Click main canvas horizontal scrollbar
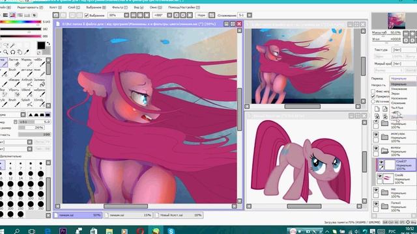417x234 pixels. tap(126, 206)
